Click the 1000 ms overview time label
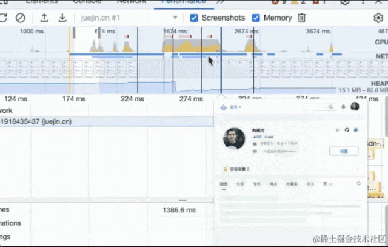Viewport: 388px width, 247px height. (x=32, y=31)
